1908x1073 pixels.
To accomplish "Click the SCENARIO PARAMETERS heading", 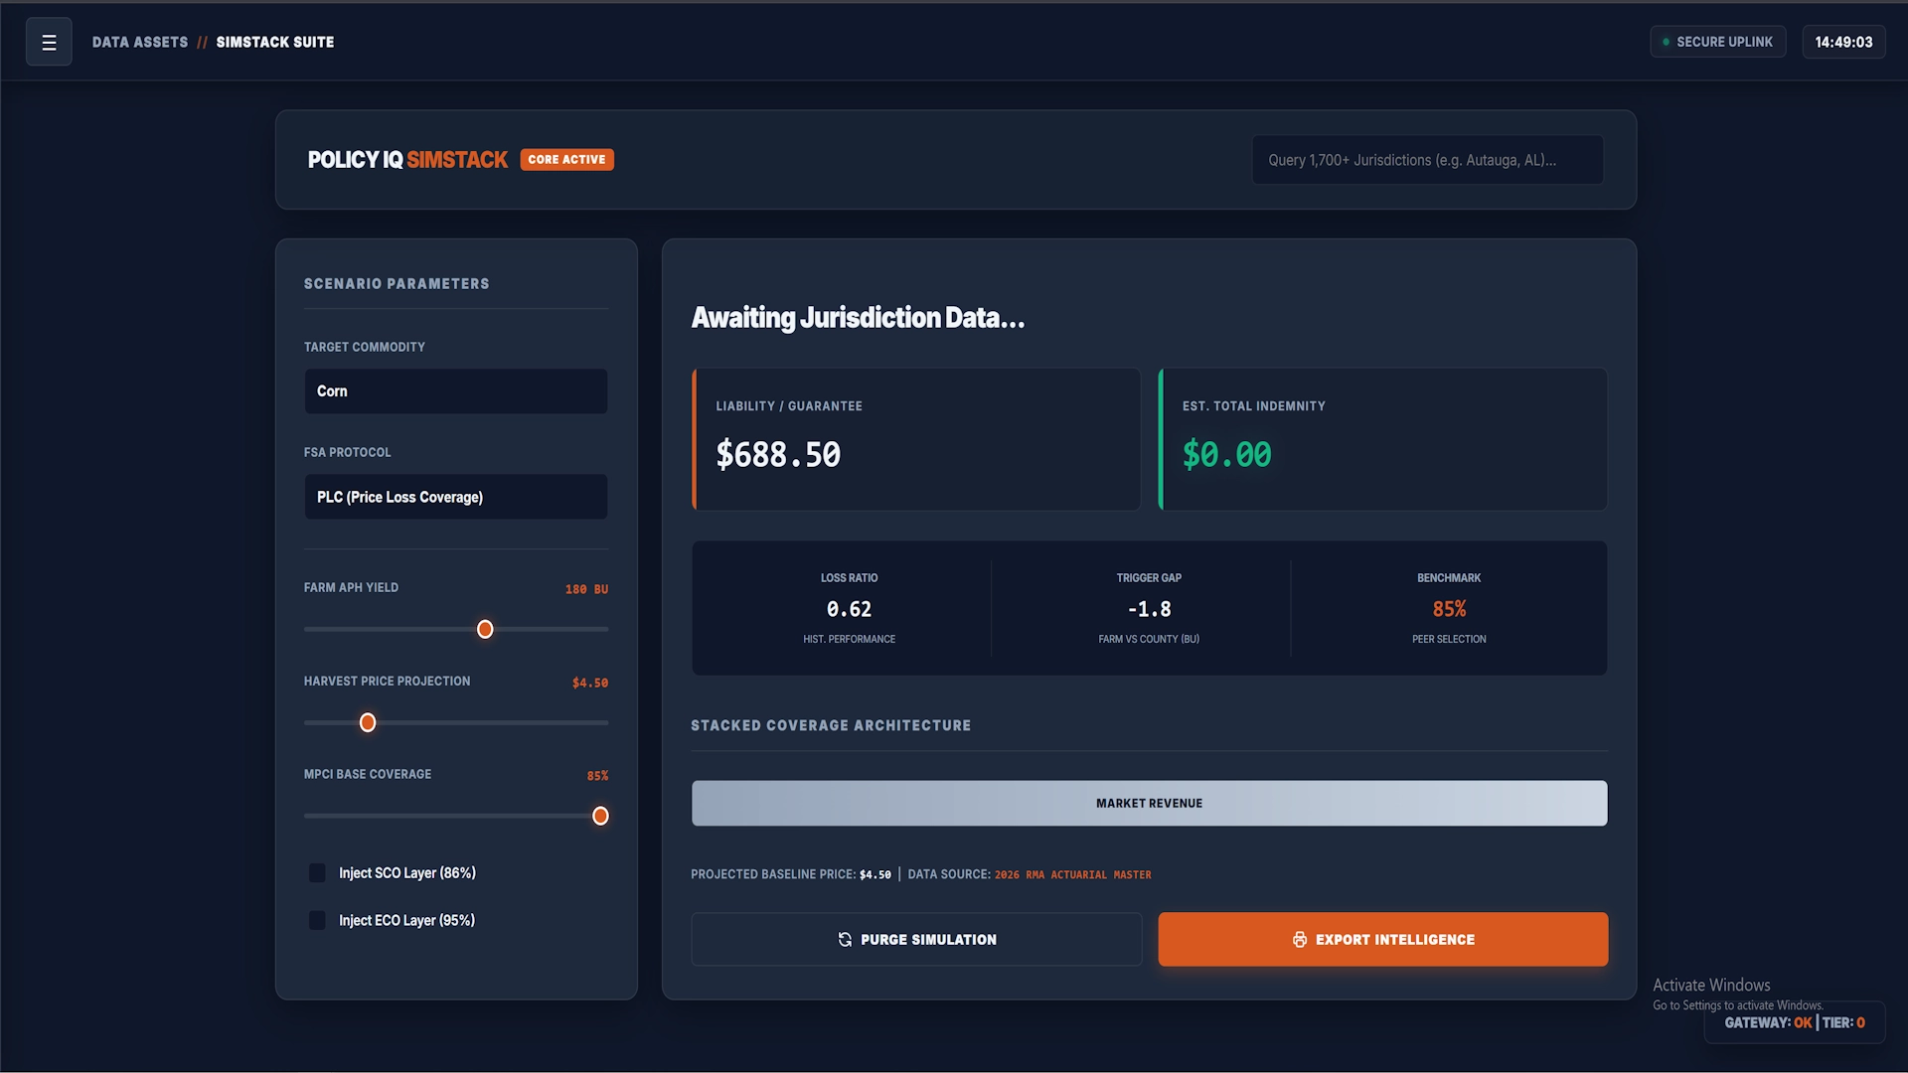I will (397, 283).
